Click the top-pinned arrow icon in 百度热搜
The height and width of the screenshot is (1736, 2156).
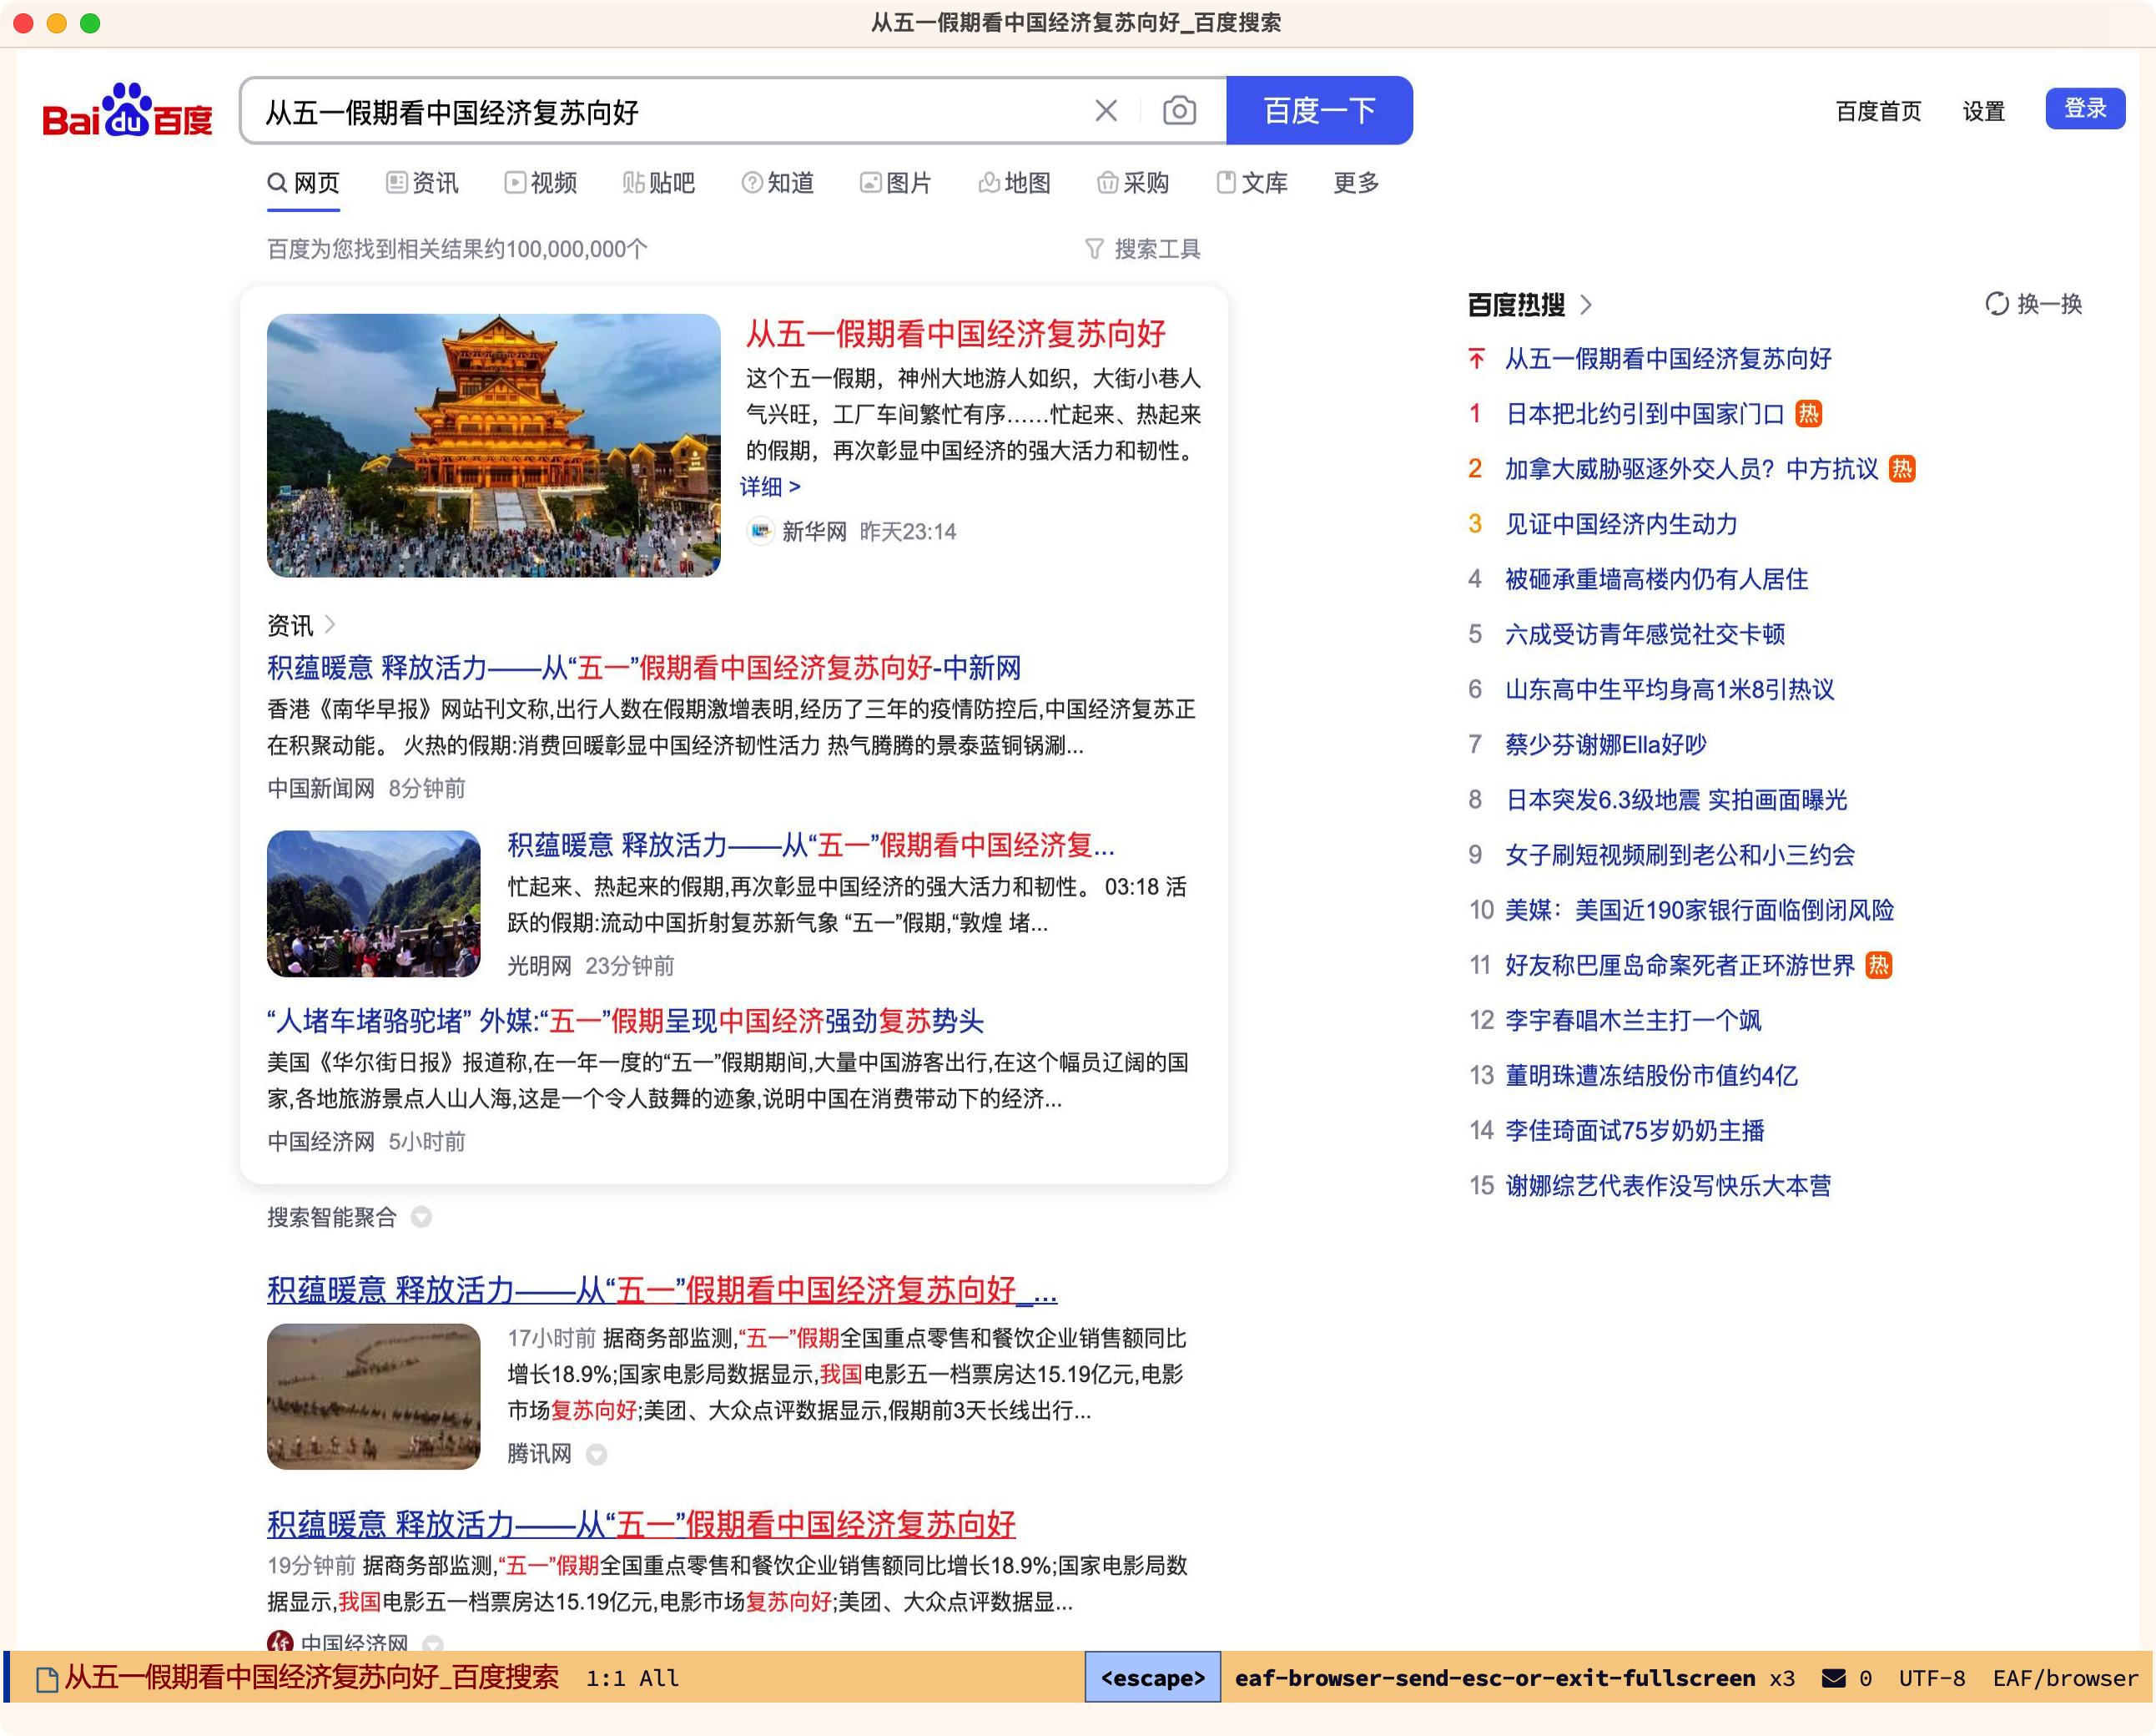1476,358
